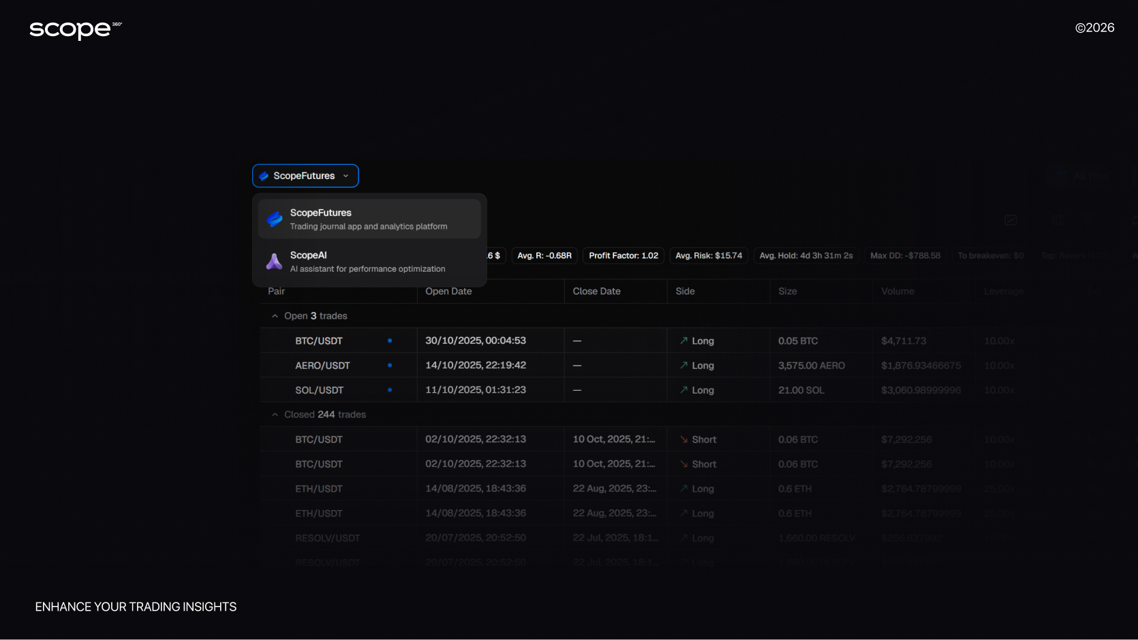This screenshot has width=1138, height=640.
Task: Click the blue dot beside BTC/USDT
Action: click(x=390, y=340)
